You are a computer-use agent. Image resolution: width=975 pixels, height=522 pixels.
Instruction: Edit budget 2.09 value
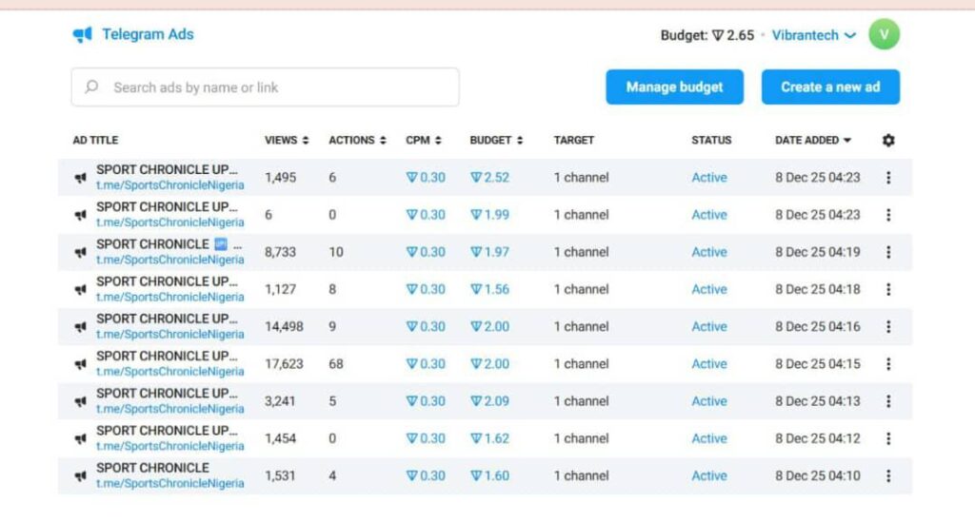coord(489,401)
